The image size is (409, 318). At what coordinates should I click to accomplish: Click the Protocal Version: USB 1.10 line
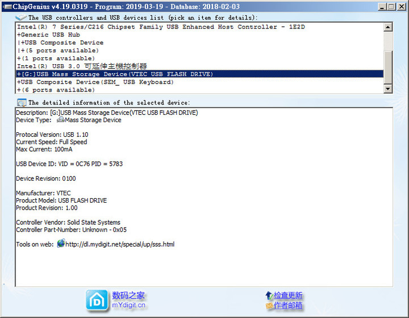52,135
